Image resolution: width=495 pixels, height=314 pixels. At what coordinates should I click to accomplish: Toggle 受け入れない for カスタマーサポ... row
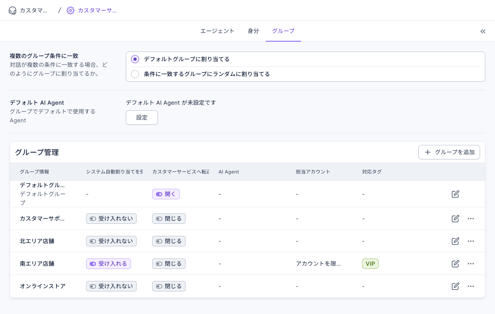coord(111,219)
